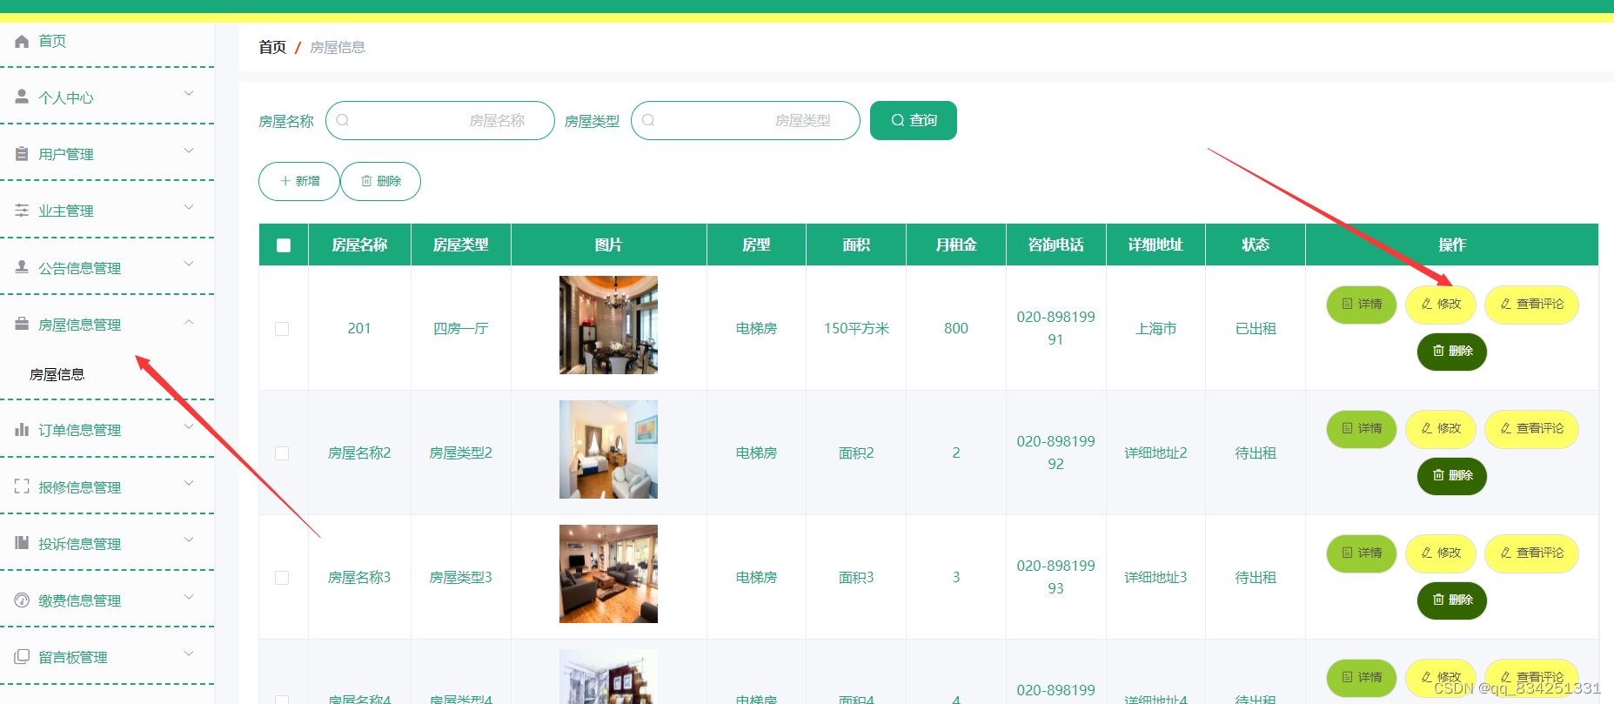Expand the 订单信息管理 menu chevron
This screenshot has height=704, width=1614.
(189, 427)
